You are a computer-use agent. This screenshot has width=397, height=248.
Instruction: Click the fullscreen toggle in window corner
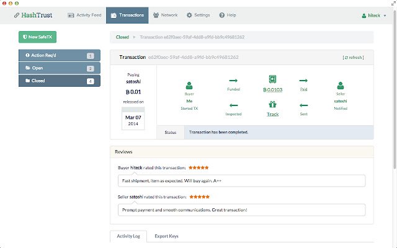(x=393, y=3)
